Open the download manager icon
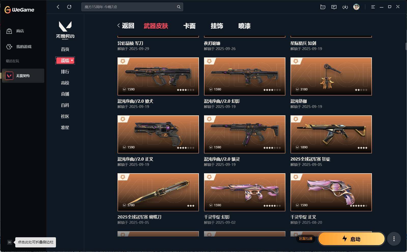407x252 pixels. [x=345, y=7]
